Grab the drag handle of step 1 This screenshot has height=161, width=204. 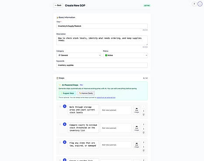(60, 106)
